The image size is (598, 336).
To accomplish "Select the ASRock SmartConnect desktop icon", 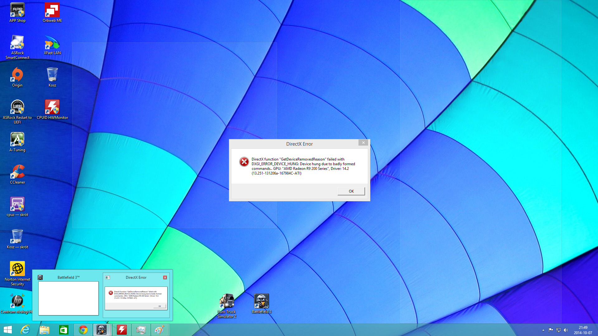I will 17,47.
